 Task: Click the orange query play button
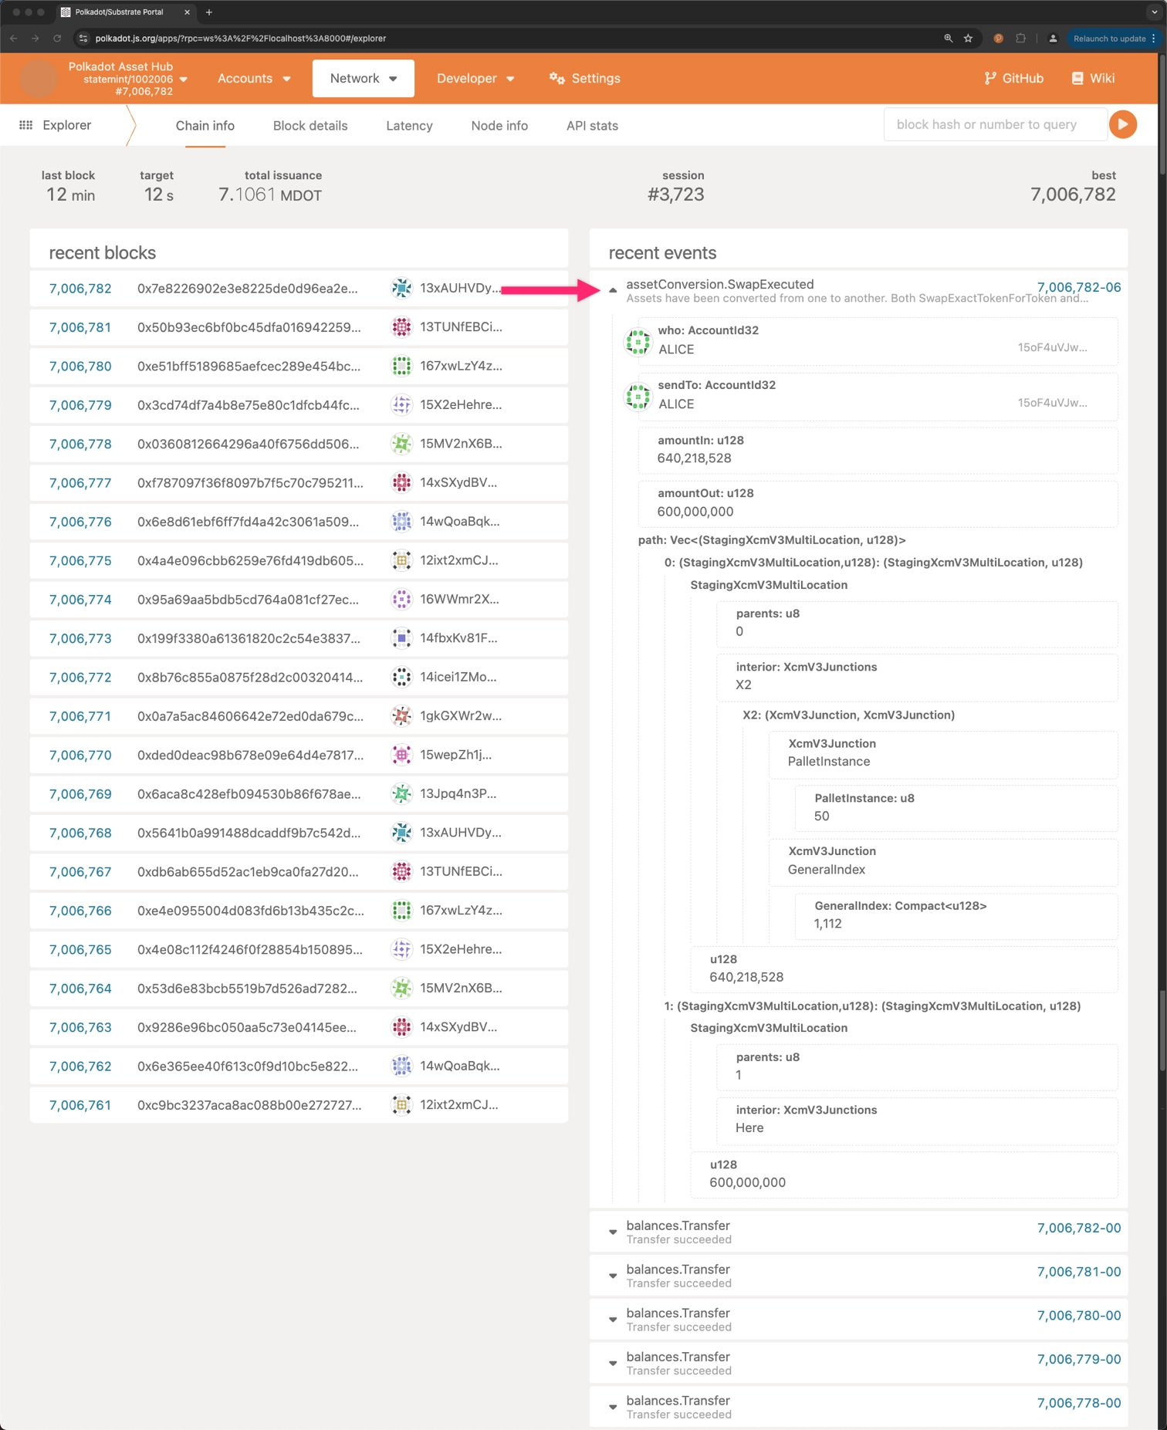pos(1122,124)
